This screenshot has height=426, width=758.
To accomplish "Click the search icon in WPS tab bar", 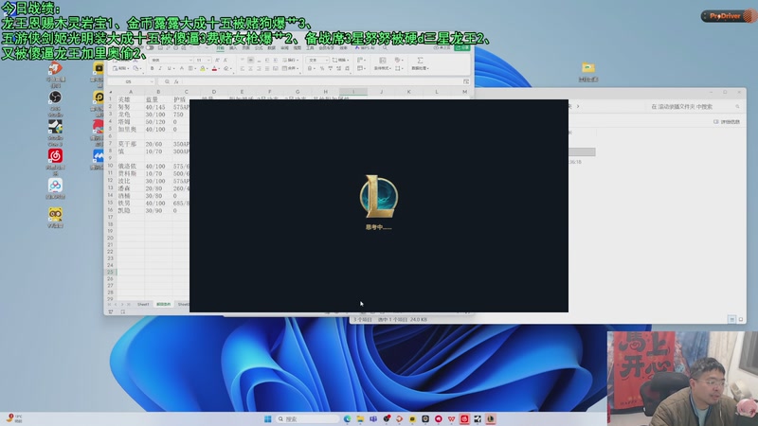I will pos(385,48).
